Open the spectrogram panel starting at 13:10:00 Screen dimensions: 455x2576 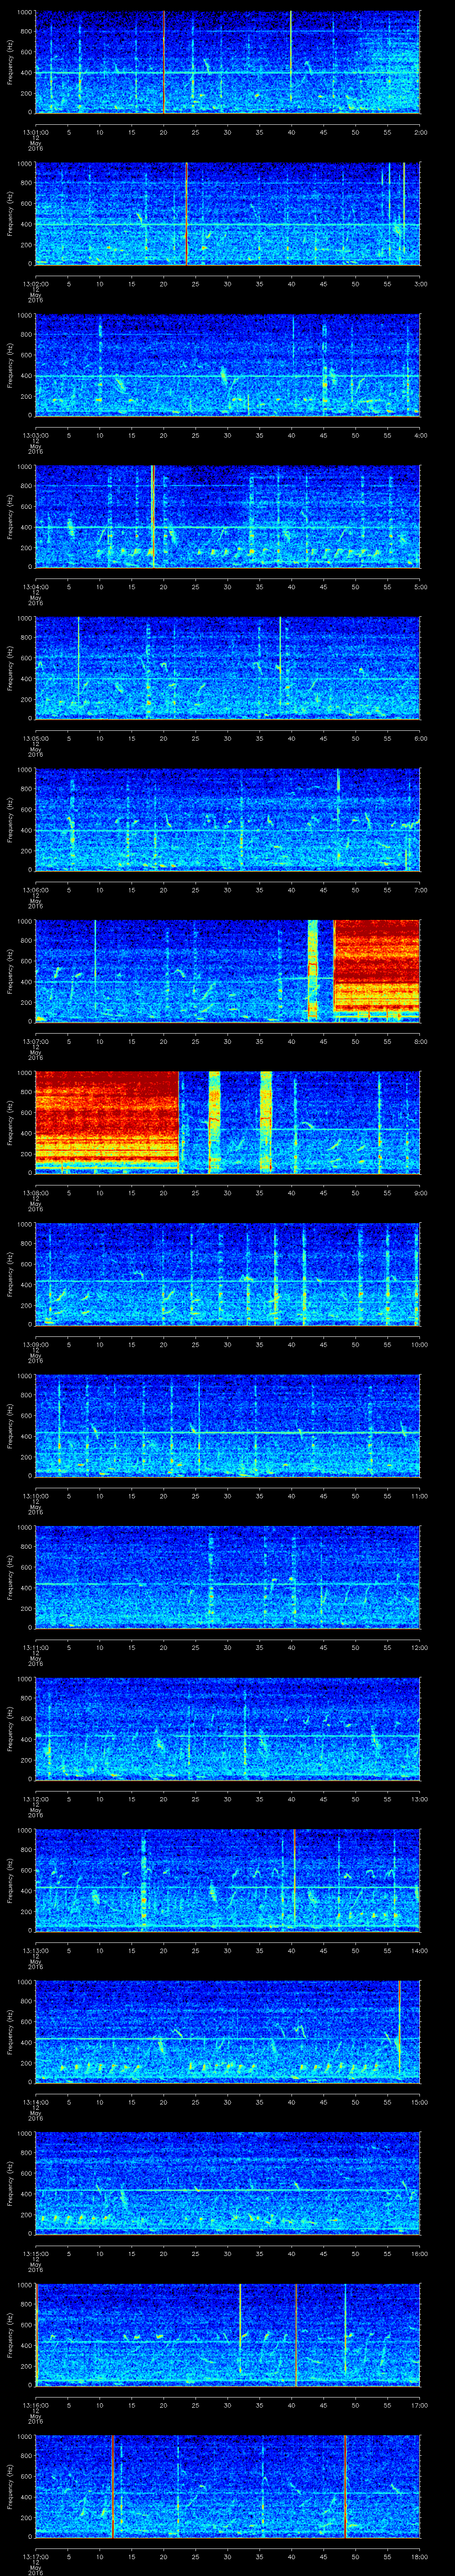coord(227,1425)
